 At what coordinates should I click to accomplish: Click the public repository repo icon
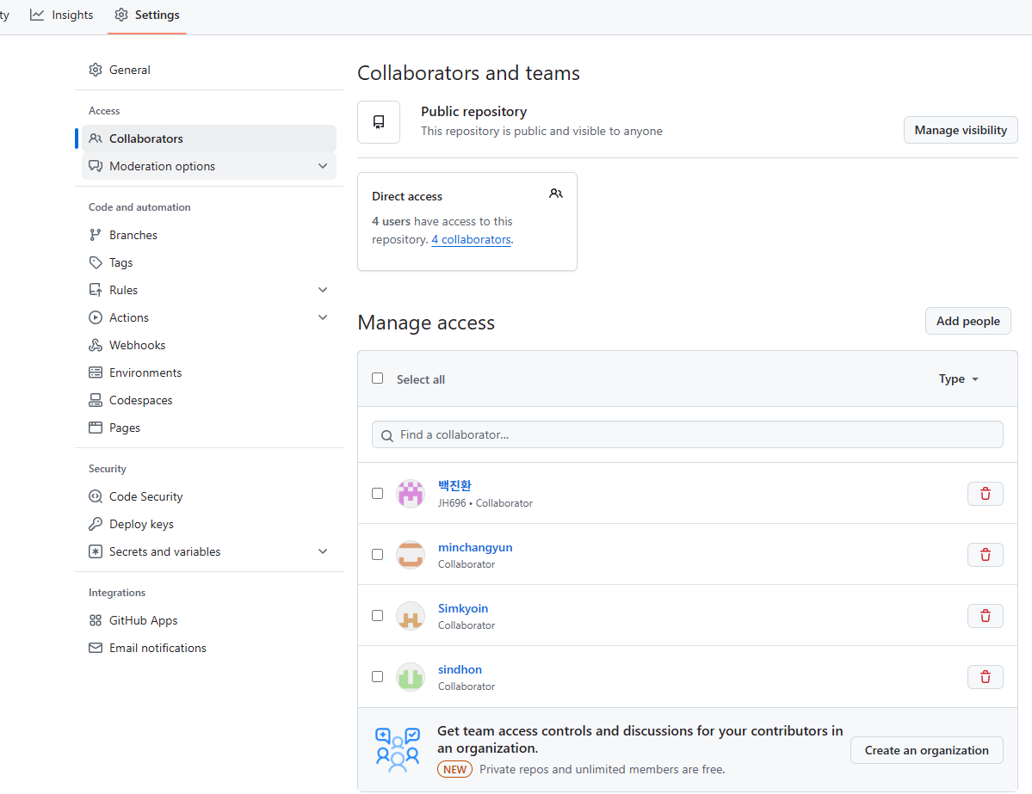pyautogui.click(x=379, y=121)
